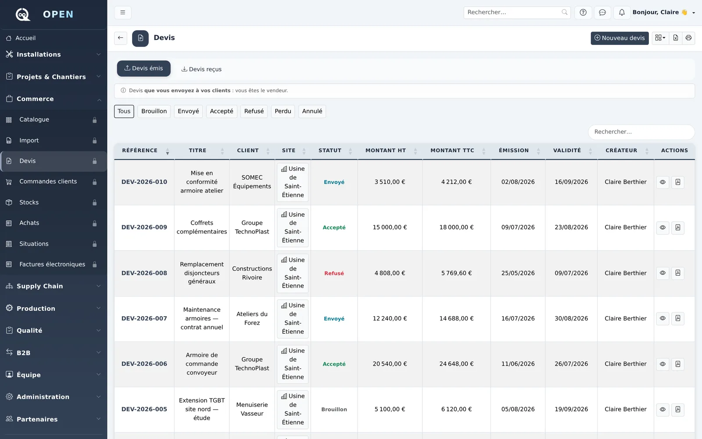
Task: Open PDF for DEV-2026-006
Action: pyautogui.click(x=678, y=364)
